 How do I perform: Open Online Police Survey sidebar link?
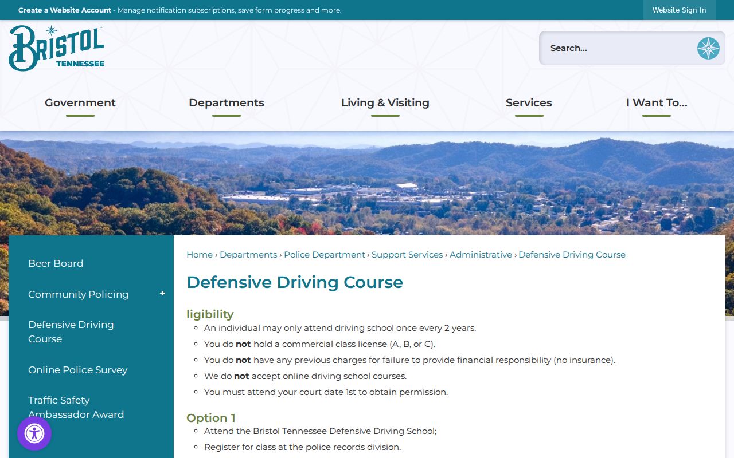click(x=78, y=370)
